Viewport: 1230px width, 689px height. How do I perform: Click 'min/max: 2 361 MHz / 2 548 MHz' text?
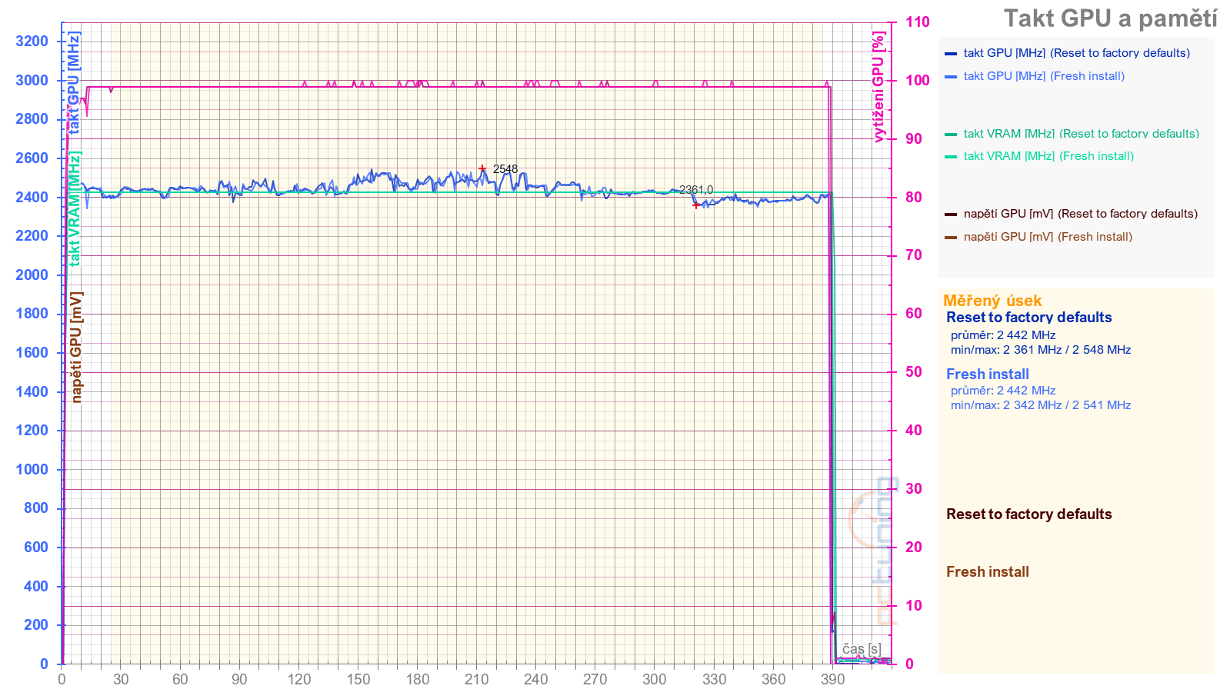pyautogui.click(x=1040, y=350)
